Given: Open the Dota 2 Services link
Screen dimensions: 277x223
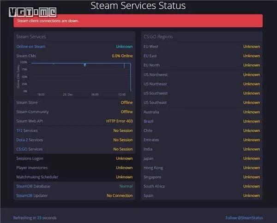Looking at the screenshot, I should [30, 140].
